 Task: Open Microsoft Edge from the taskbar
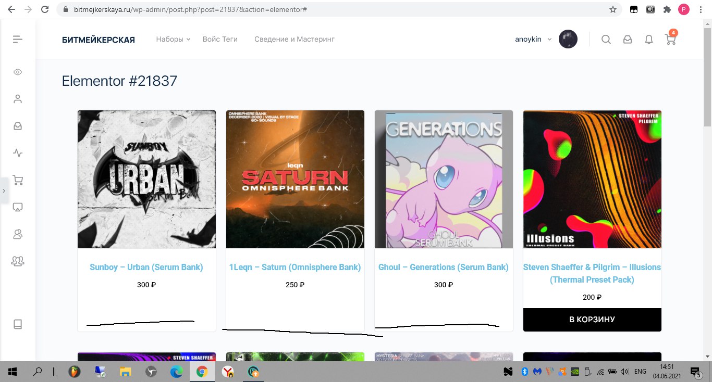click(176, 372)
